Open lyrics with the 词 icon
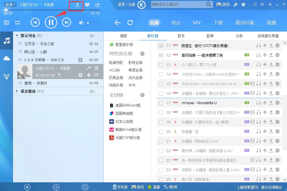This screenshot has width=287, height=191. [x=6, y=23]
